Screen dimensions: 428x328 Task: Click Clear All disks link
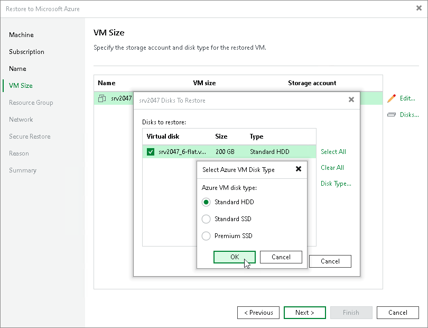[x=332, y=168]
